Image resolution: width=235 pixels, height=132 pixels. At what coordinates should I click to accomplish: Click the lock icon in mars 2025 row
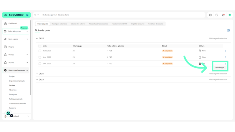coord(200,51)
